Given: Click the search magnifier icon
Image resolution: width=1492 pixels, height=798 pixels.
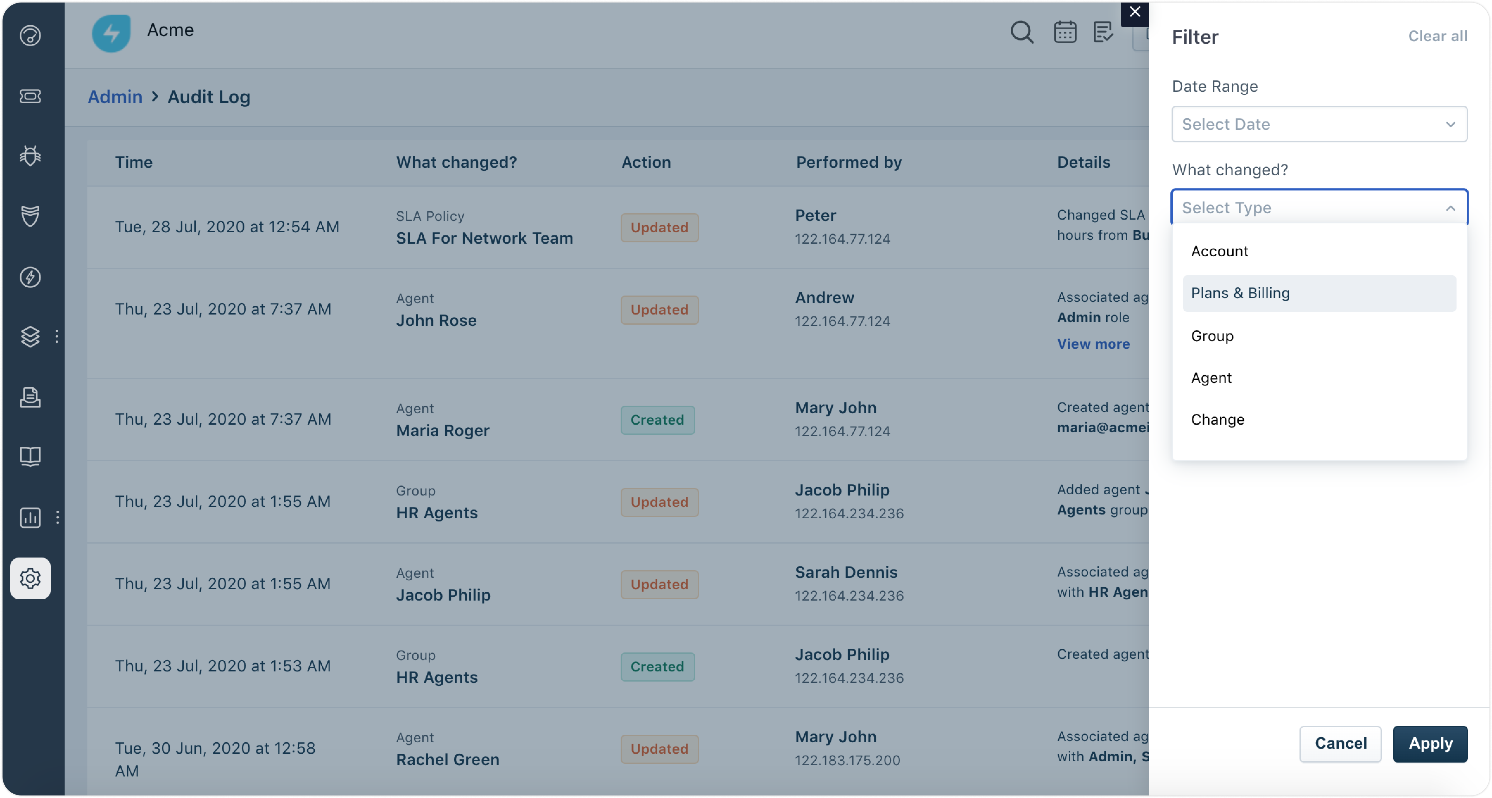Looking at the screenshot, I should [x=1022, y=32].
